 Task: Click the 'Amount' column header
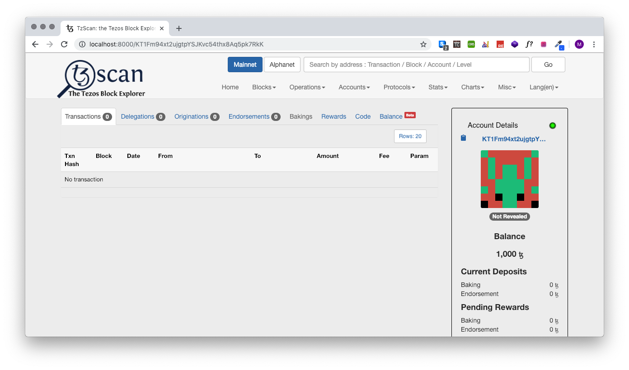click(x=328, y=156)
